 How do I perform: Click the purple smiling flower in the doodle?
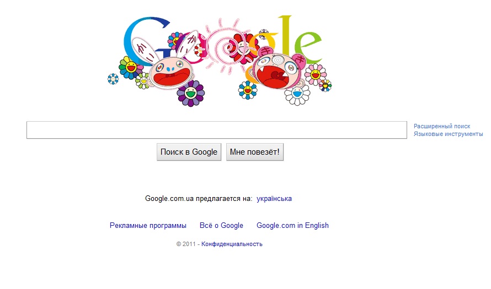pos(191,93)
